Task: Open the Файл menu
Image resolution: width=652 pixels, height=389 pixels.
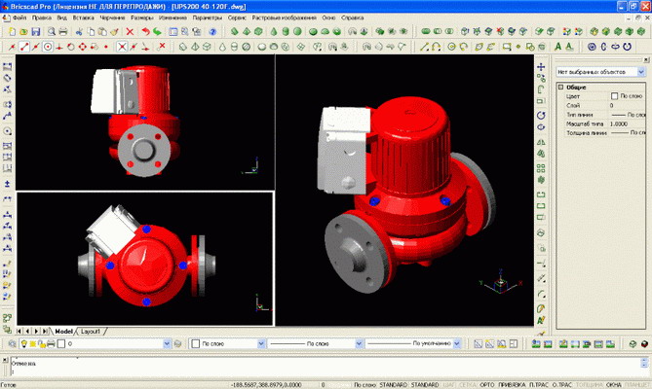Action: click(19, 18)
